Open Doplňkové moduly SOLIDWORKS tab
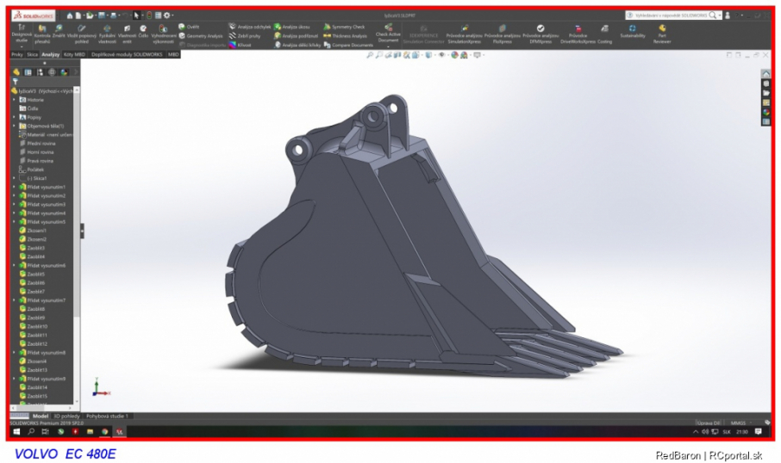Screen dimensions: 781x463 [x=127, y=55]
